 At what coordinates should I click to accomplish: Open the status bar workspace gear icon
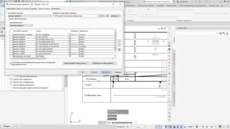(x=197, y=126)
